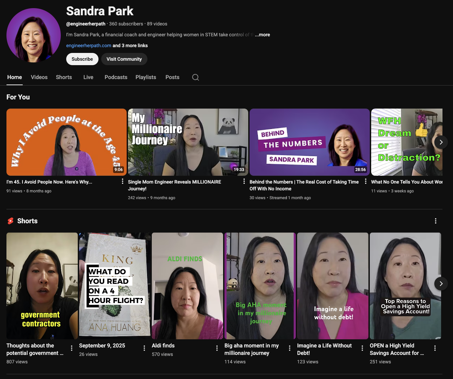Subscribe to Sandra Park's channel
The width and height of the screenshot is (453, 379).
pyautogui.click(x=82, y=59)
